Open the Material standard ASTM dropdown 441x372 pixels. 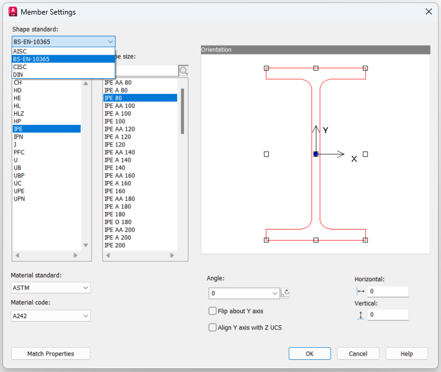pos(50,288)
